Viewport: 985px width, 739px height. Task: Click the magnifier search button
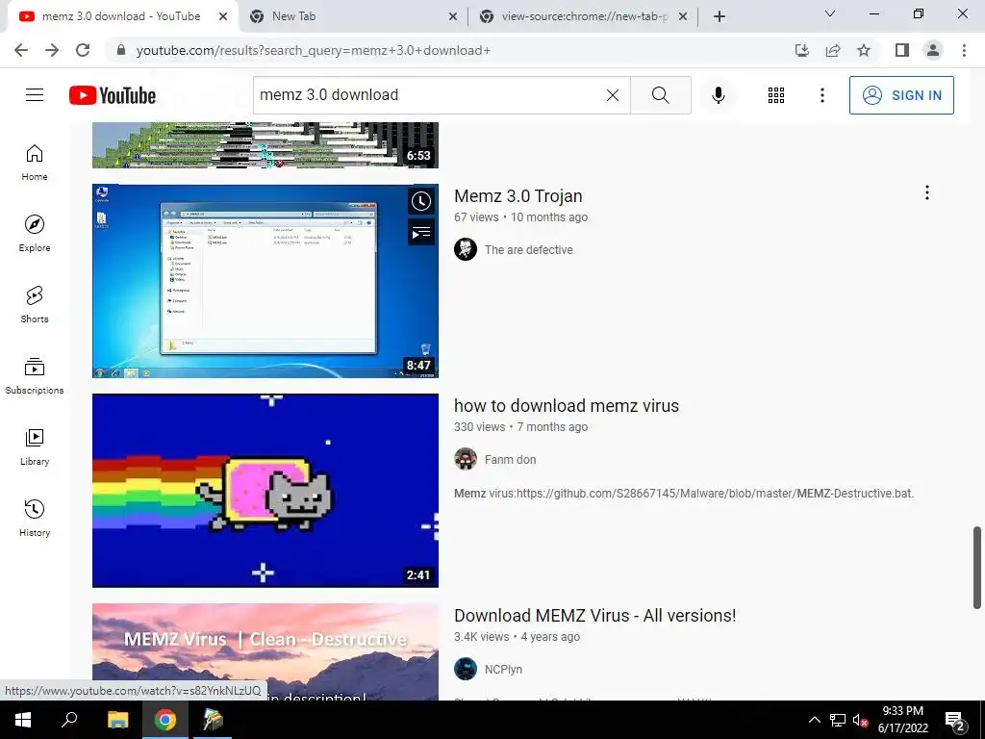tap(660, 95)
